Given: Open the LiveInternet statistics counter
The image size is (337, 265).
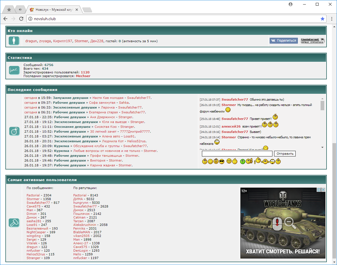Looking at the screenshot, I should click(x=312, y=41).
